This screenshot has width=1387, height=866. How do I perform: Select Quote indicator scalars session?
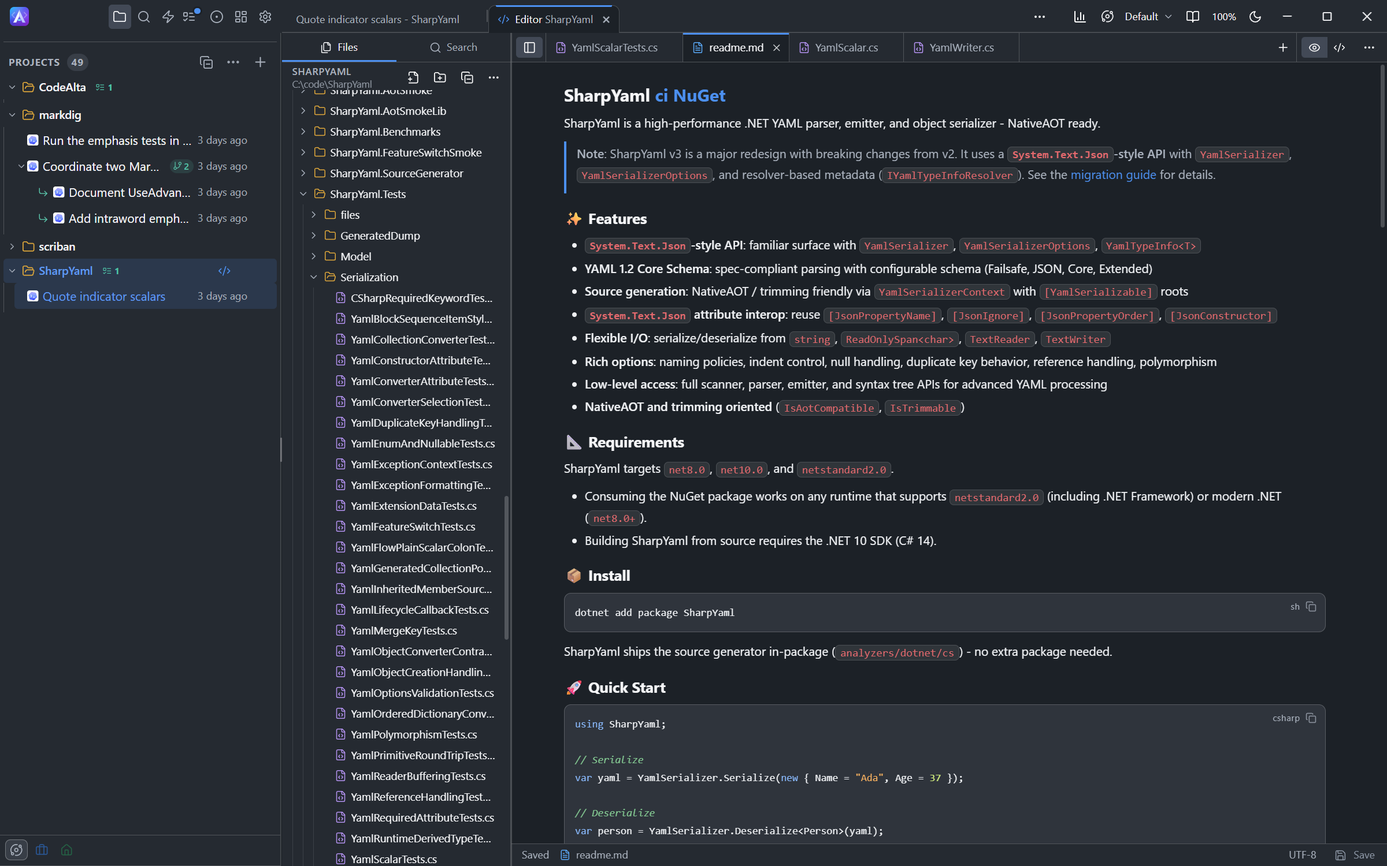145,296
